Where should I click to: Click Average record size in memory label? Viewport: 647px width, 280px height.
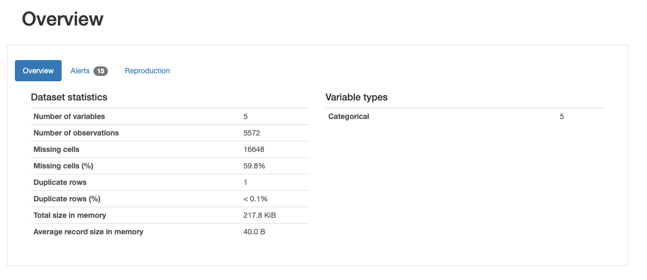point(88,232)
